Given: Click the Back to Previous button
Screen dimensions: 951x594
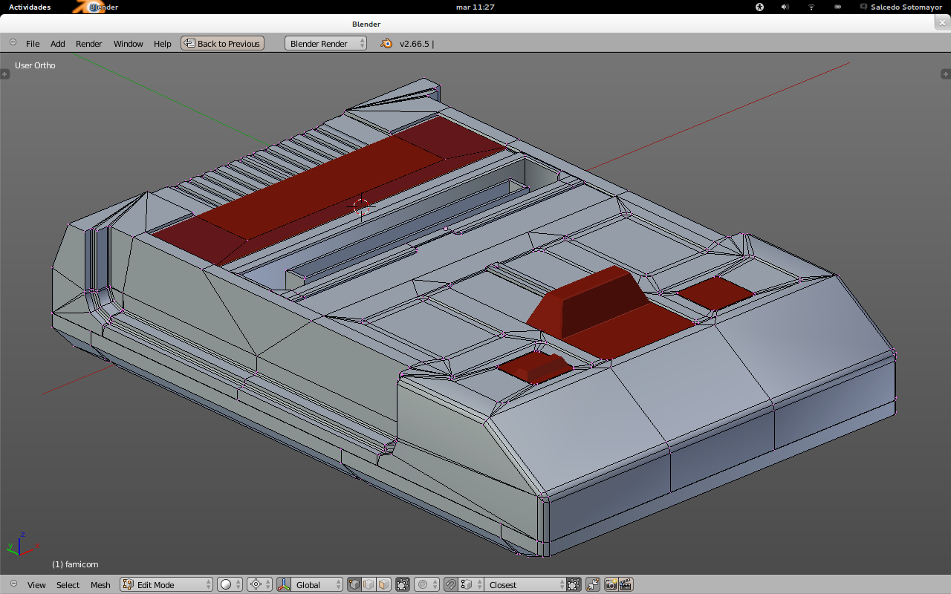Looking at the screenshot, I should tap(222, 44).
